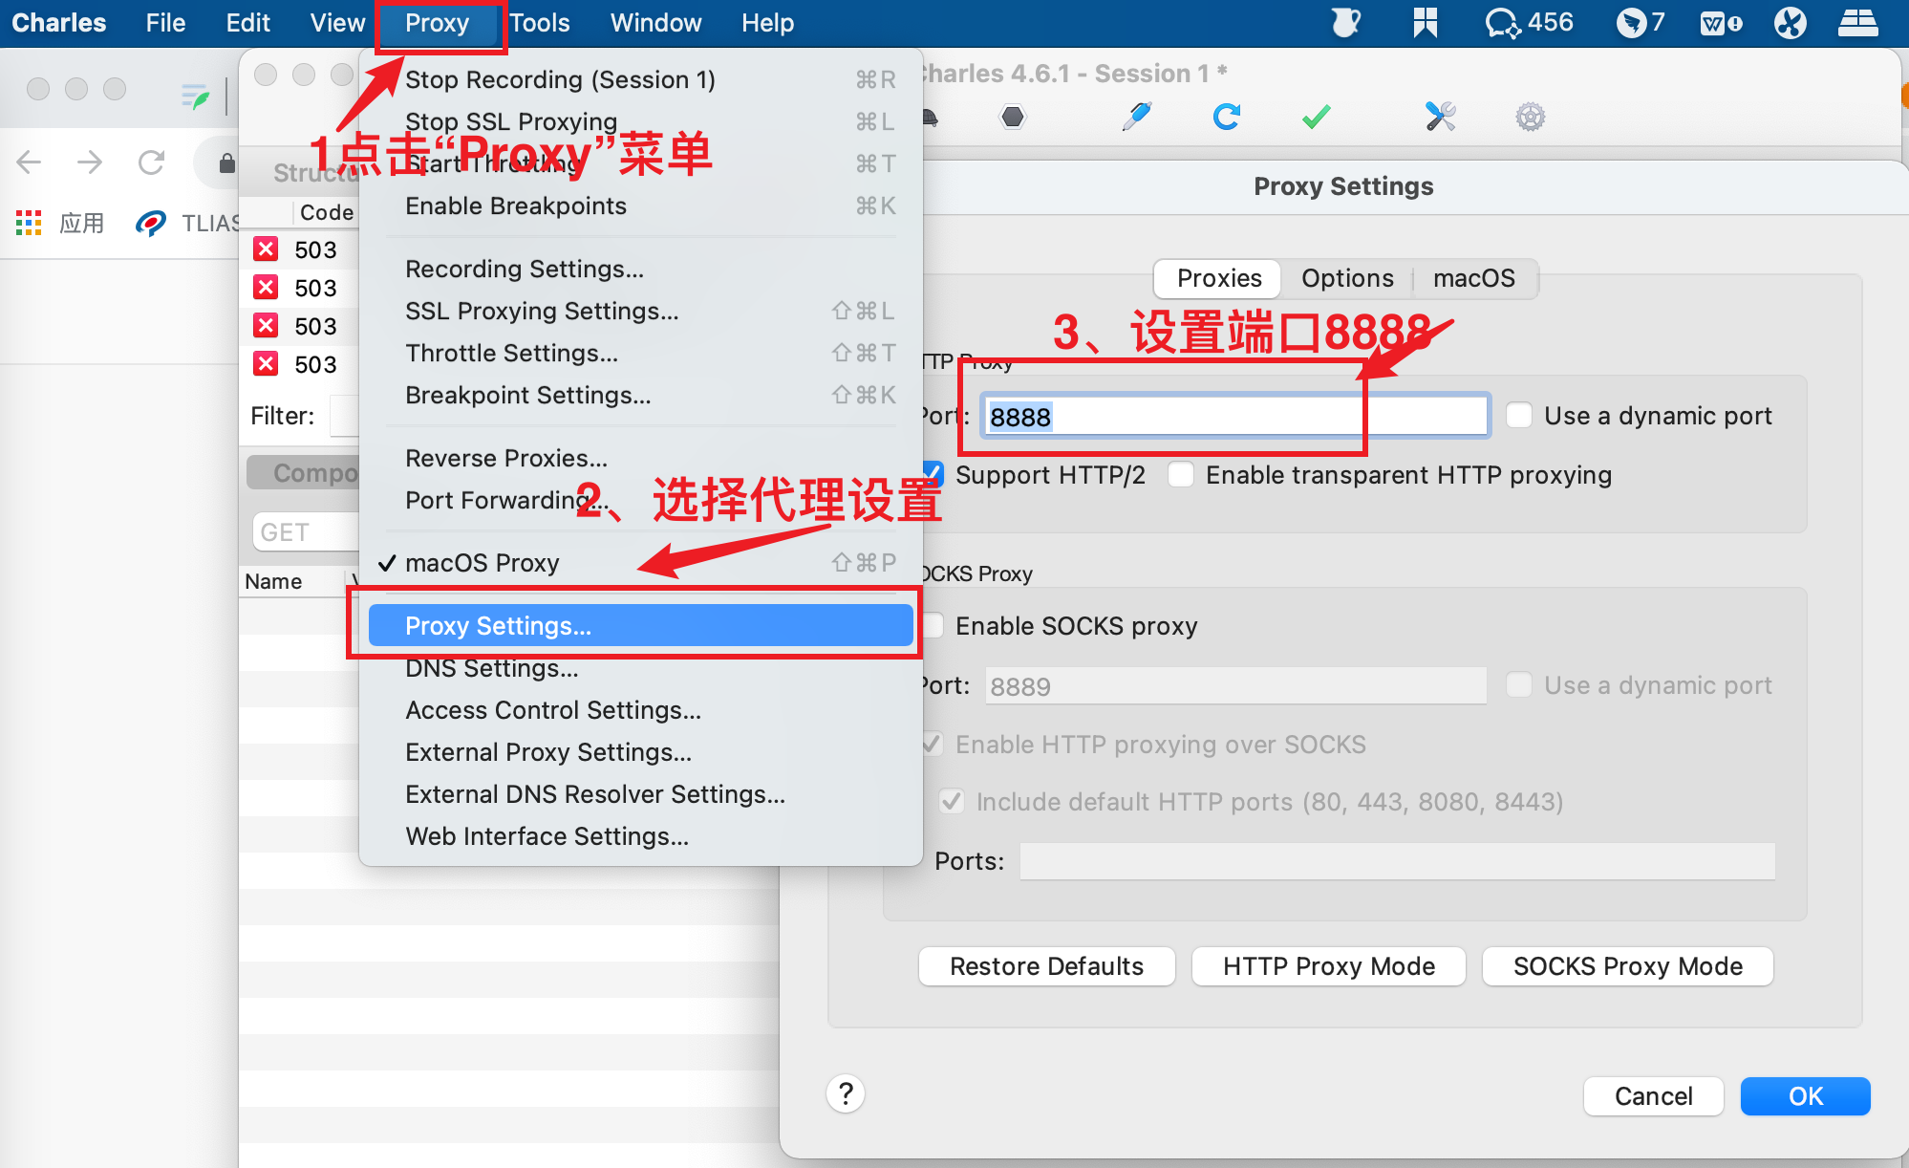Open the Tools menu in menu bar
Viewport: 1909px width, 1168px height.
539,23
